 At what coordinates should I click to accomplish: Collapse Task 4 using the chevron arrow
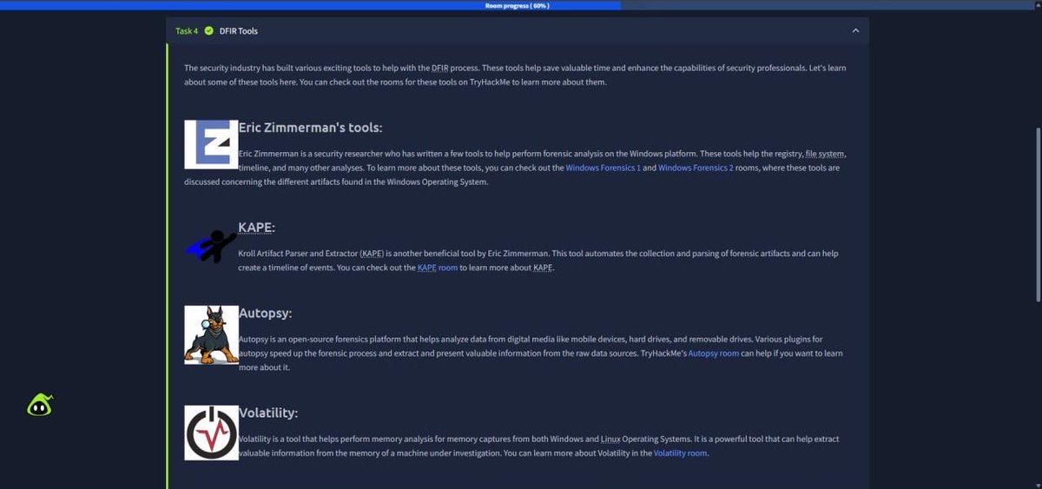(855, 31)
